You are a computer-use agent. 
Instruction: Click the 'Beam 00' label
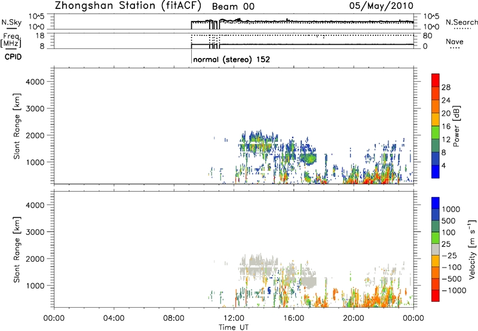[x=233, y=7]
